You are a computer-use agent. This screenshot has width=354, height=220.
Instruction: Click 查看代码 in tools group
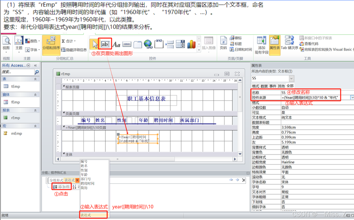click(x=309, y=44)
